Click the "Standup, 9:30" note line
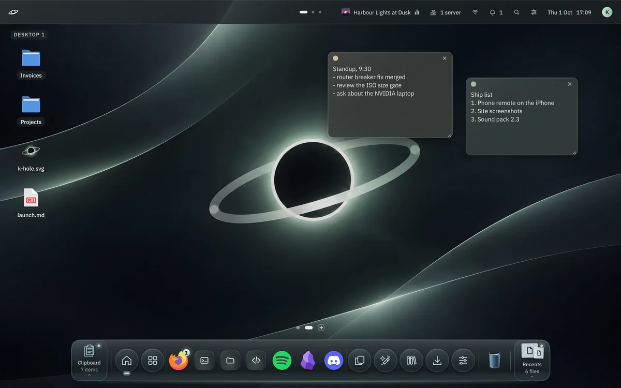Screen dimensions: 621x388 click(352, 69)
